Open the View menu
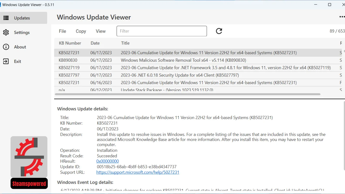This screenshot has height=194, width=345. (x=101, y=31)
